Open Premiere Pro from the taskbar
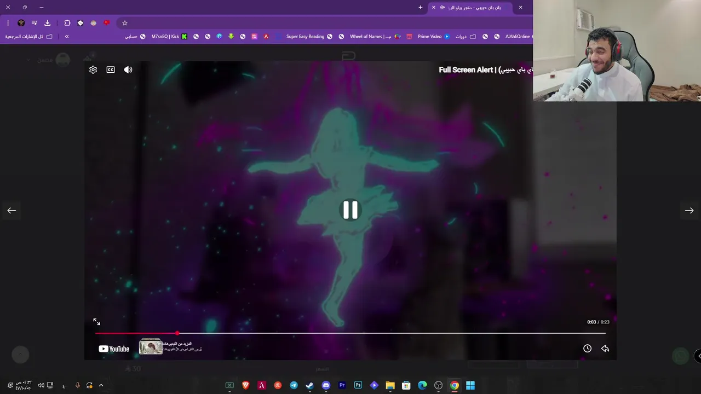Screen dimensions: 701x394 coord(342,385)
